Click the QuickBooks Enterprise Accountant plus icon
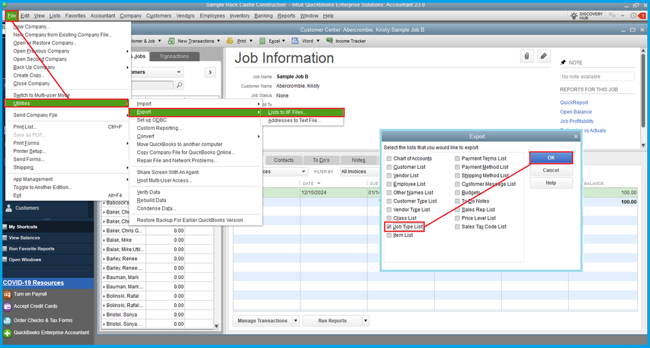This screenshot has width=650, height=348. [7, 333]
